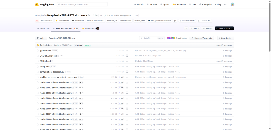Download model-00005-of-000163.safetensors
Image resolution: width=271 pixels, height=130 pixels.
127,103
